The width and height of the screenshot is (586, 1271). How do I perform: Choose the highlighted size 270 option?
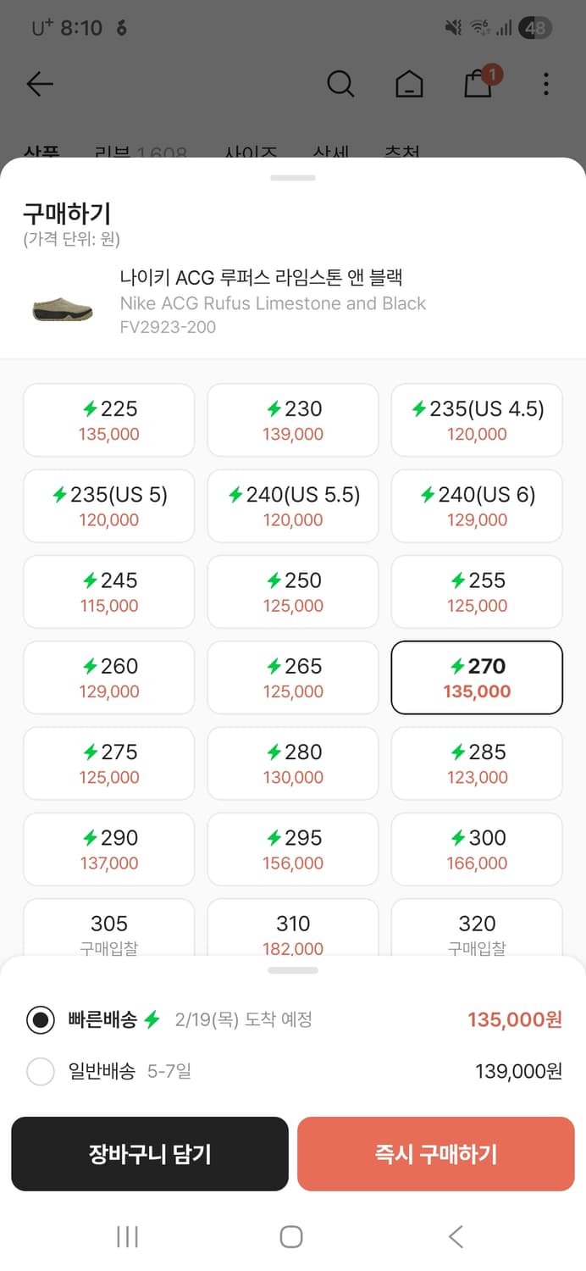coord(477,677)
